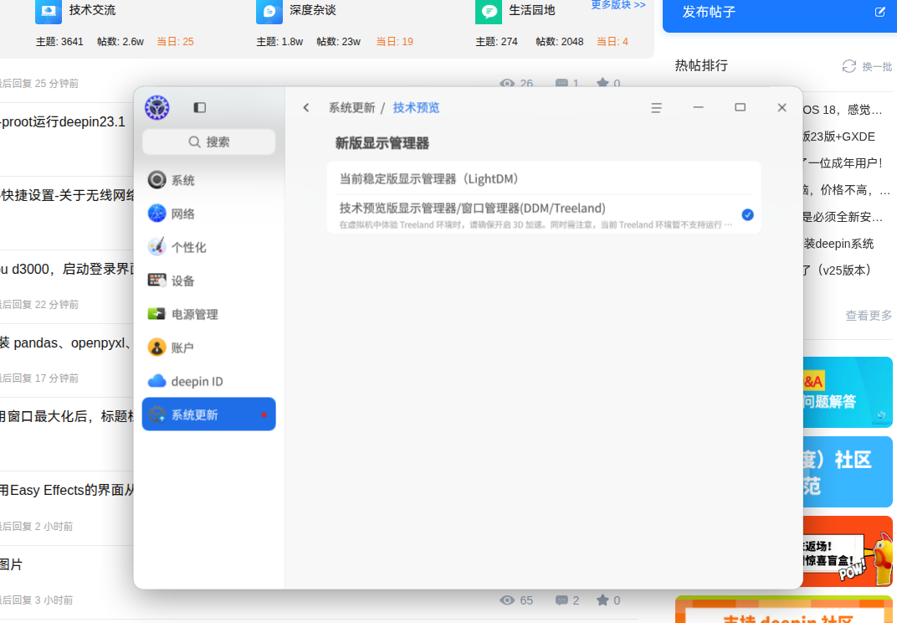
Task: Toggle the sidebar collapse icon
Action: point(200,108)
